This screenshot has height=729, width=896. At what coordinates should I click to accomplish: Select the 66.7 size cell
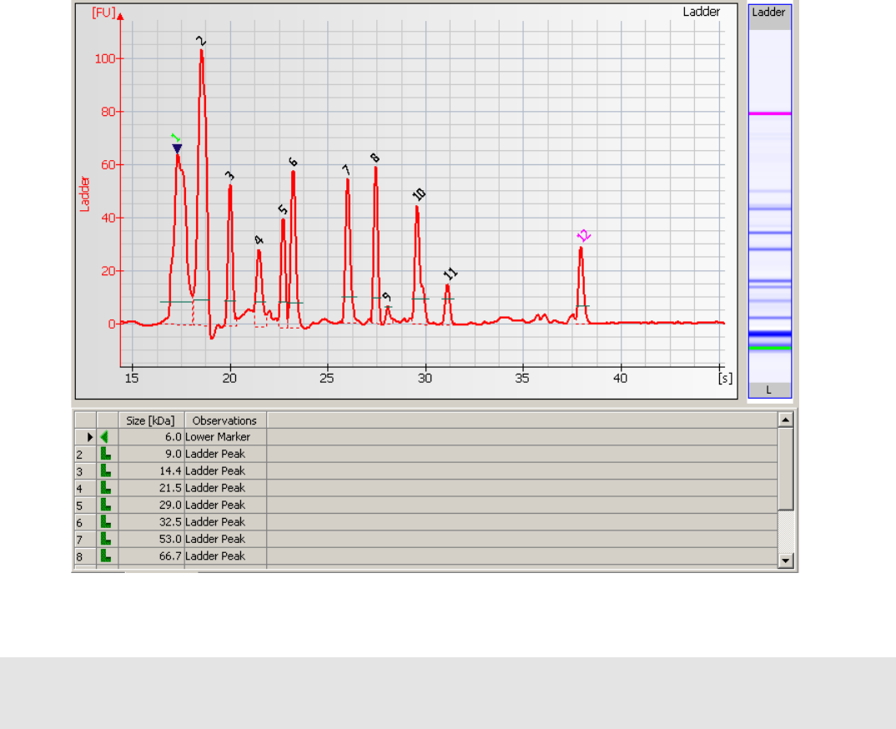pyautogui.click(x=151, y=556)
